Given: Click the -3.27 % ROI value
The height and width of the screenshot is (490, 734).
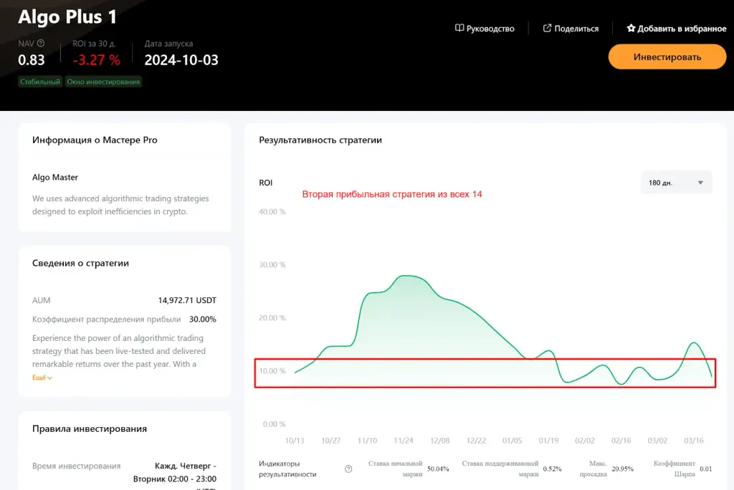Looking at the screenshot, I should pyautogui.click(x=97, y=60).
